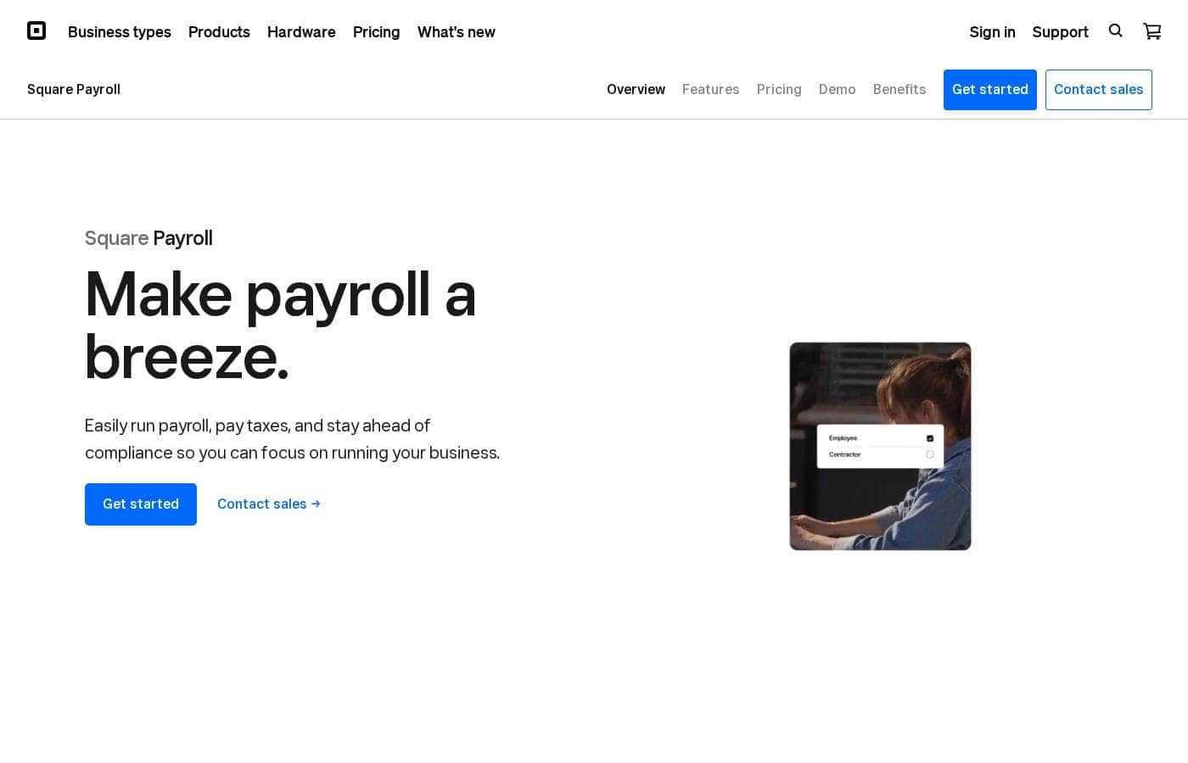
Task: Check the Employee checkbox in the image
Action: coord(930,438)
